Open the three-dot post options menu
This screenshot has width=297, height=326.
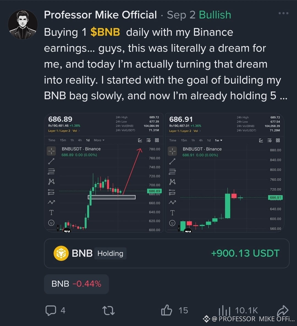click(284, 13)
